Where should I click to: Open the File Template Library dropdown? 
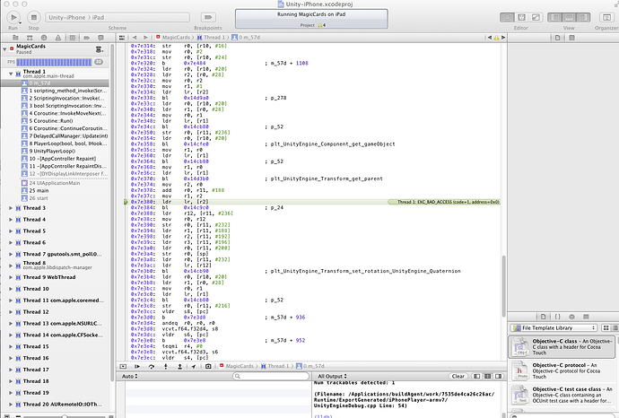[x=554, y=327]
